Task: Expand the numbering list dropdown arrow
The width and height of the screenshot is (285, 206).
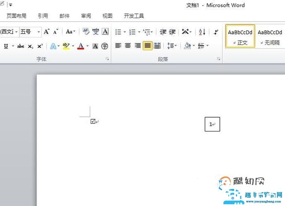Action: [139, 32]
